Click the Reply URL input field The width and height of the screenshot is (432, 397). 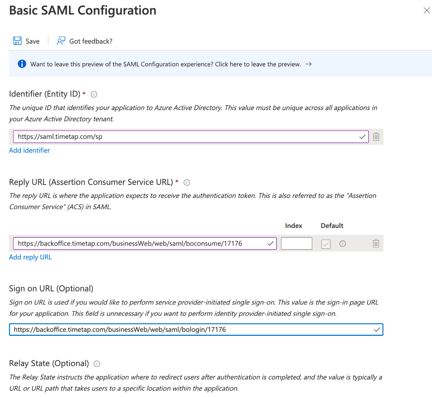coord(143,243)
